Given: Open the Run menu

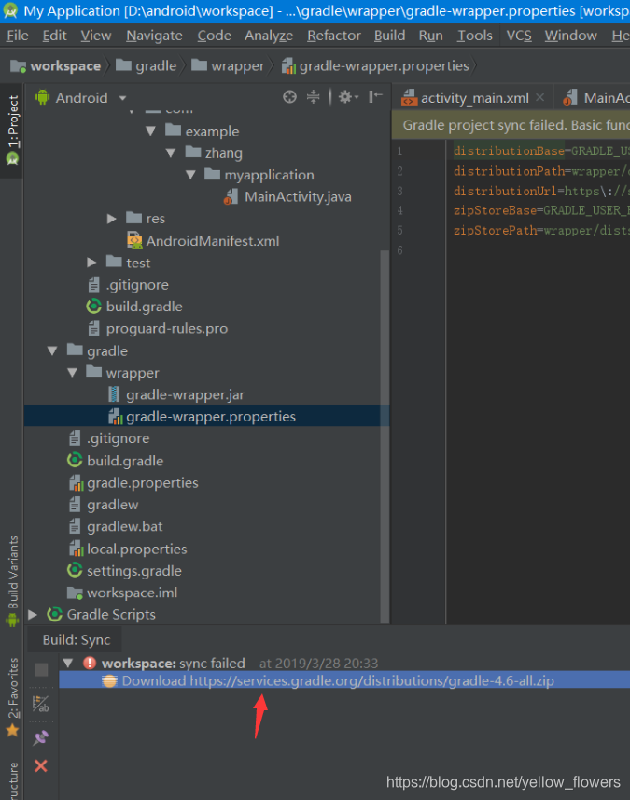Looking at the screenshot, I should (x=430, y=36).
